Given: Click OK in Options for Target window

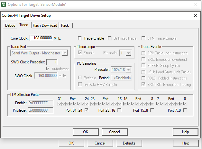Looking at the screenshot, I should click(x=71, y=143).
